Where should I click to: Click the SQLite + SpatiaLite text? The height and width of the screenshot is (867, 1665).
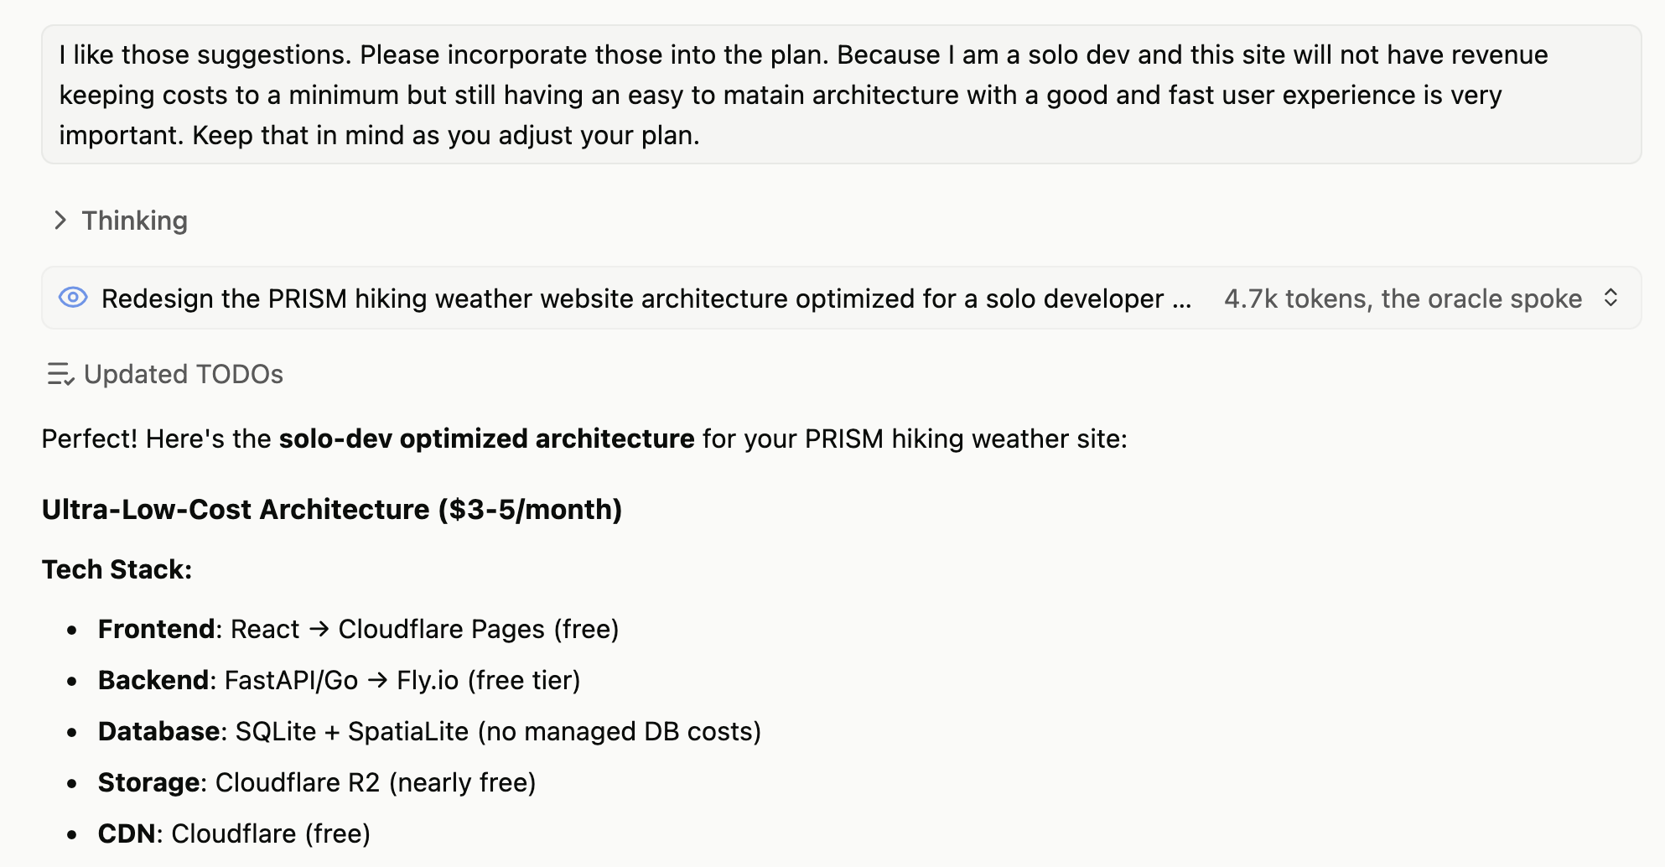click(x=352, y=731)
